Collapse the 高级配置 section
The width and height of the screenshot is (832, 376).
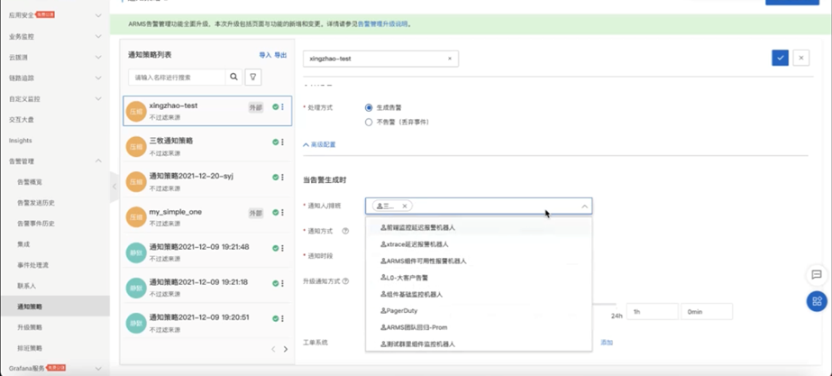[319, 144]
